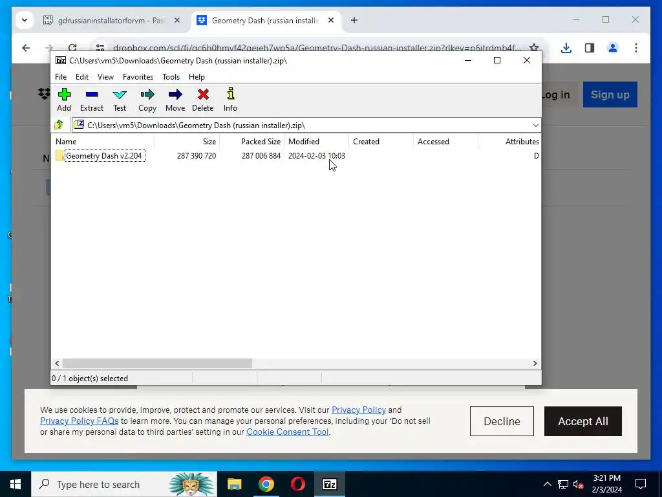Open the Favorites menu in 7-Zip

[138, 77]
